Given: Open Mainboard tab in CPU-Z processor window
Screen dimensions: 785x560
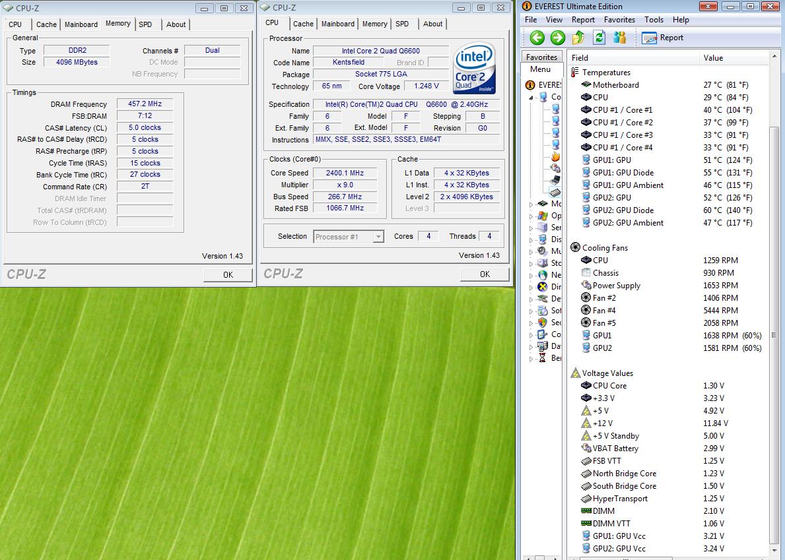Looking at the screenshot, I should coord(338,24).
